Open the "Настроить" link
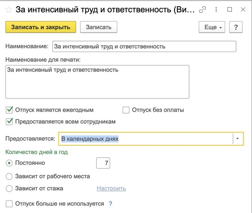The width and height of the screenshot is (252, 213). click(111, 189)
